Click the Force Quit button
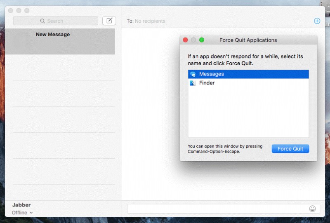 pos(290,149)
